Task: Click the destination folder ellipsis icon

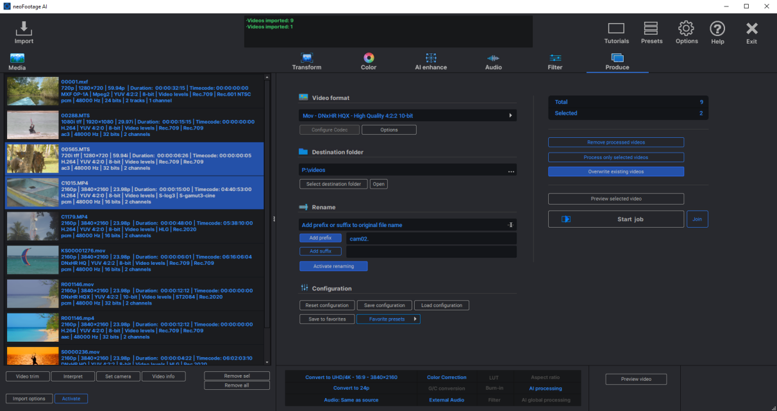Action: 511,171
